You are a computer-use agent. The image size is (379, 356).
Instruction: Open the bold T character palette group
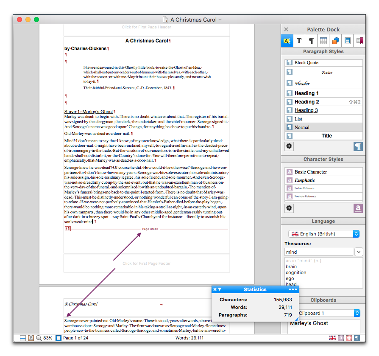299,41
